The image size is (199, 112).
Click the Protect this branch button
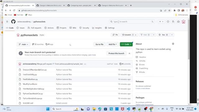(116, 53)
